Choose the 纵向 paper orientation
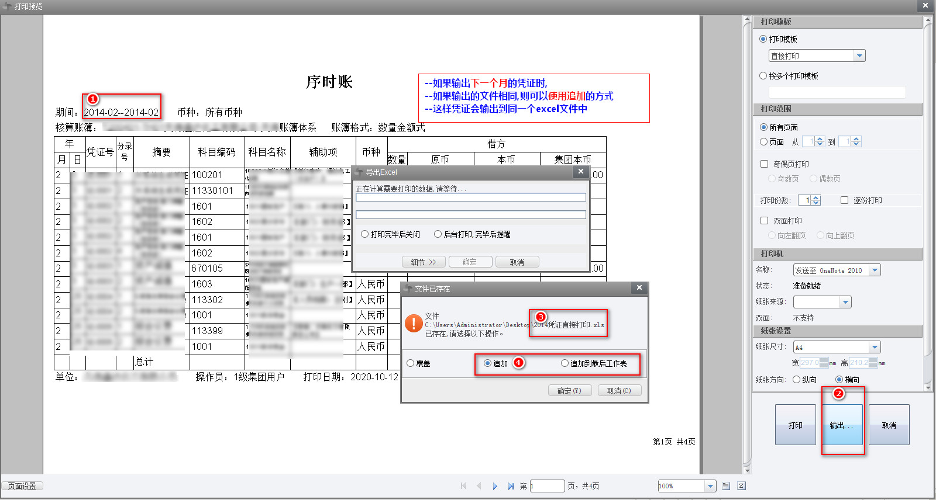The image size is (936, 500). (796, 380)
